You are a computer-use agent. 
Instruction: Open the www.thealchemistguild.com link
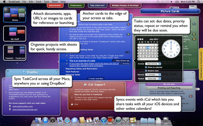(x=25, y=110)
